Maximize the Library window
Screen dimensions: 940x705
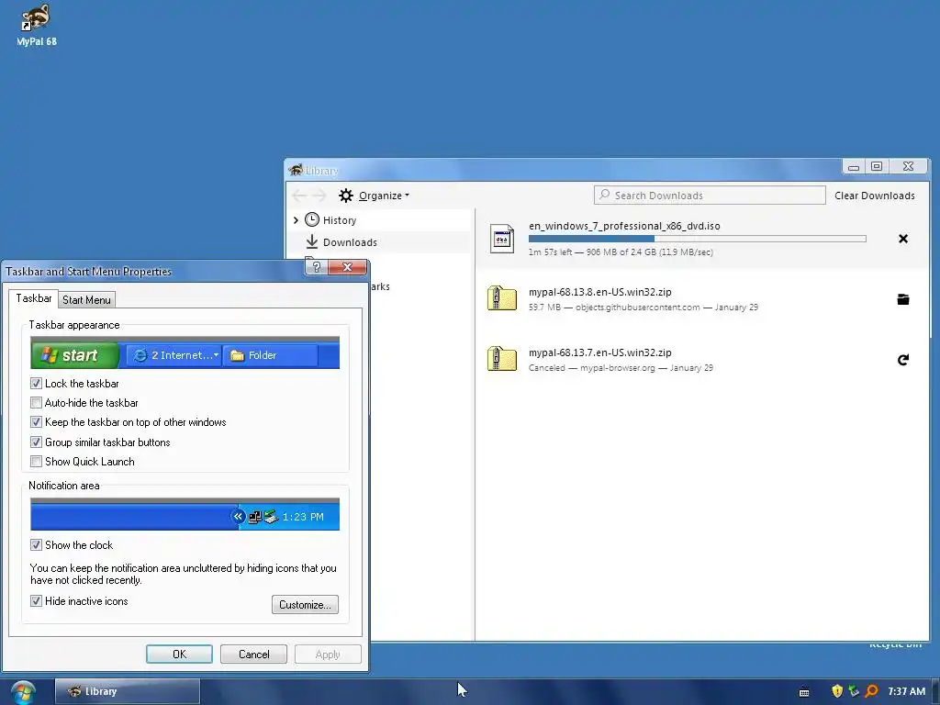point(877,166)
